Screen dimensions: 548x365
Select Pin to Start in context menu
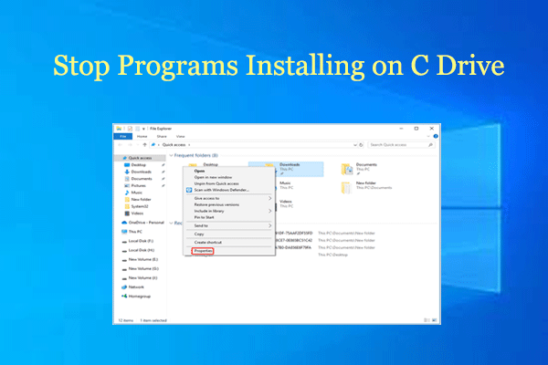coord(204,217)
